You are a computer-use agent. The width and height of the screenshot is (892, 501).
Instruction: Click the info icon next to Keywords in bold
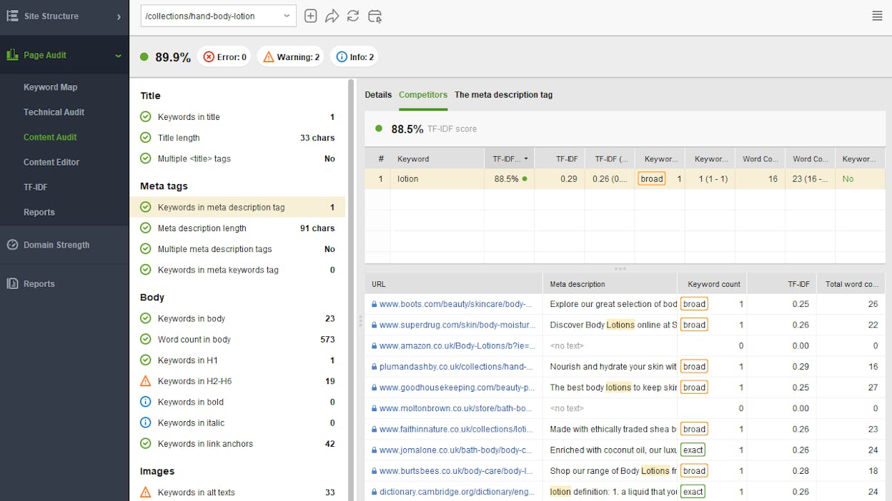146,402
